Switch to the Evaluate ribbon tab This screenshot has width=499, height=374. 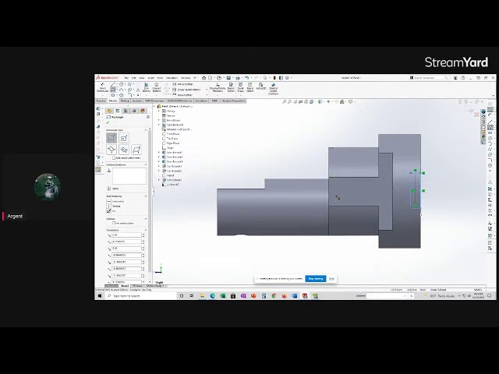pyautogui.click(x=137, y=101)
